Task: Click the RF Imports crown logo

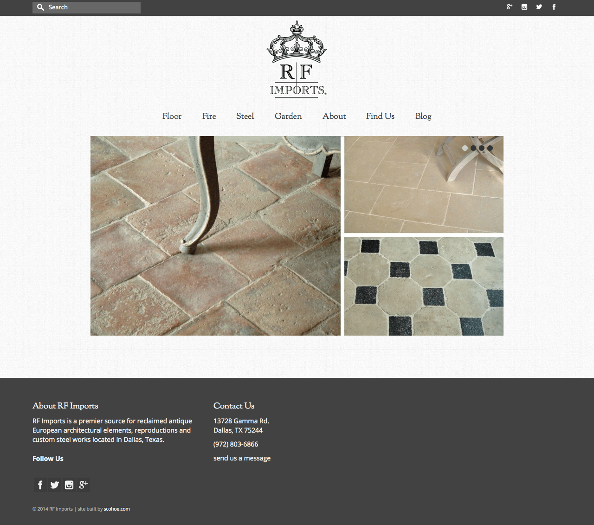Action: click(x=297, y=59)
